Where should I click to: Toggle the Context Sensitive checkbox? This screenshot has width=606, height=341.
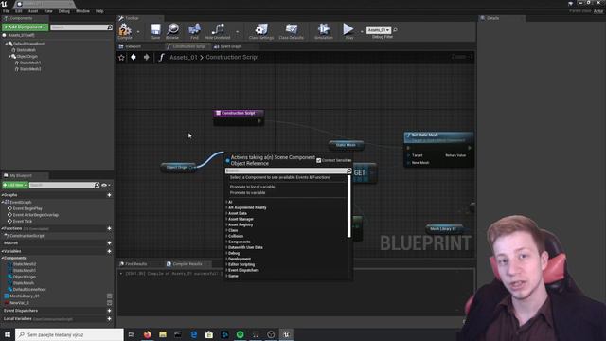pyautogui.click(x=319, y=160)
